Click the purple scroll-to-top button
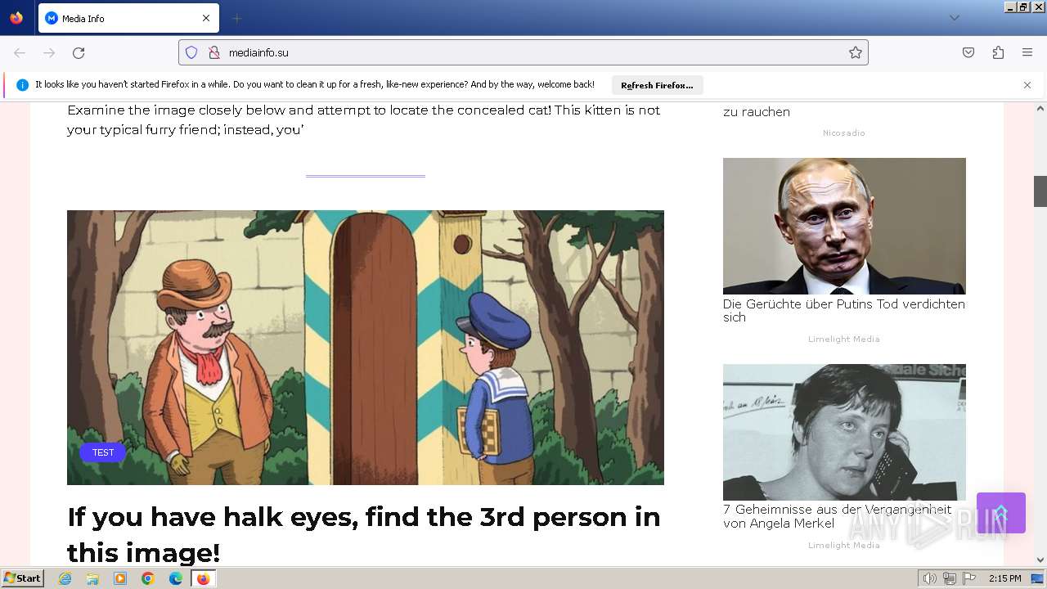Viewport: 1047px width, 589px height. click(x=1001, y=513)
